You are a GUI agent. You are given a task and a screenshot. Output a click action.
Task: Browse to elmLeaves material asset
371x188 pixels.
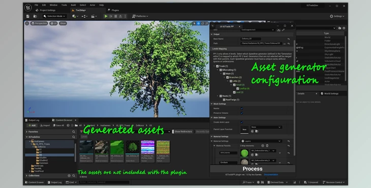coord(257,155)
